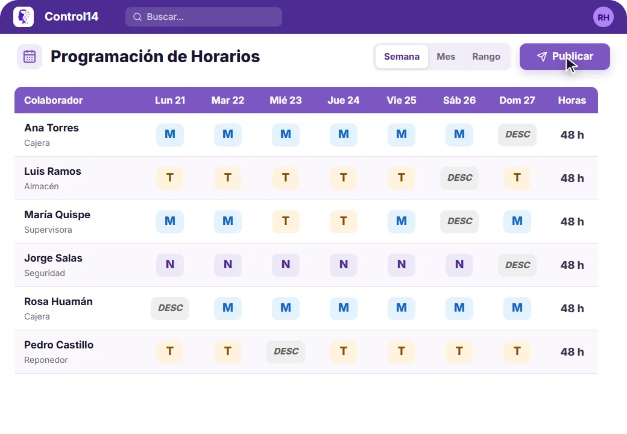
Task: Click Jorge Salas's 48 h total
Action: tap(572, 265)
